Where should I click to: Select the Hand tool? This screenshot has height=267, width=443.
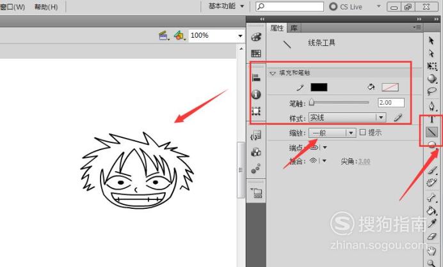tap(431, 250)
